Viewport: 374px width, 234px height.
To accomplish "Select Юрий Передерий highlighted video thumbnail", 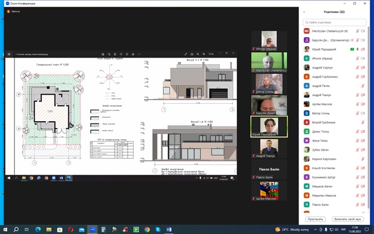I will (269, 127).
